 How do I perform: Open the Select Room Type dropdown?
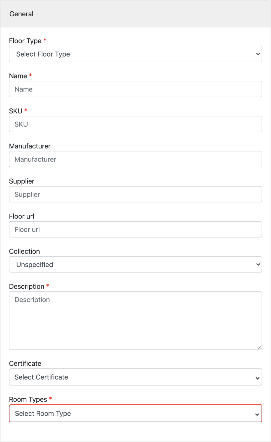135,413
